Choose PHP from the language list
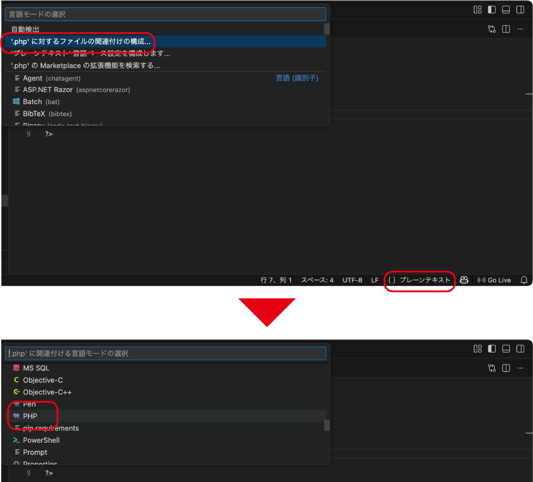 click(30, 416)
